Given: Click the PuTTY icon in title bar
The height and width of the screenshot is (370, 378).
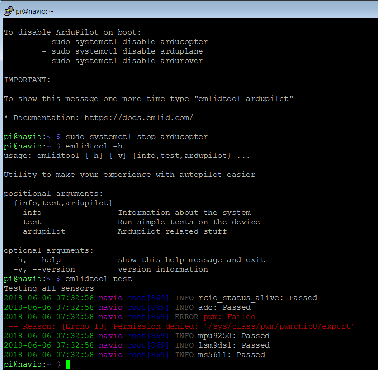Looking at the screenshot, I should (x=9, y=11).
